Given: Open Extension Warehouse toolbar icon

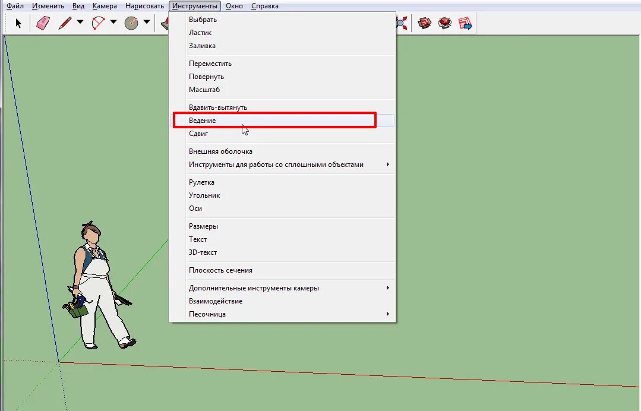Looking at the screenshot, I should click(x=445, y=23).
